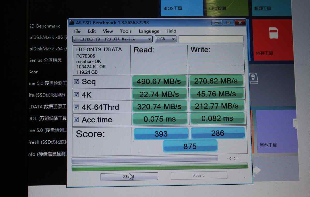
Task: Open the File menu
Action: click(x=77, y=31)
